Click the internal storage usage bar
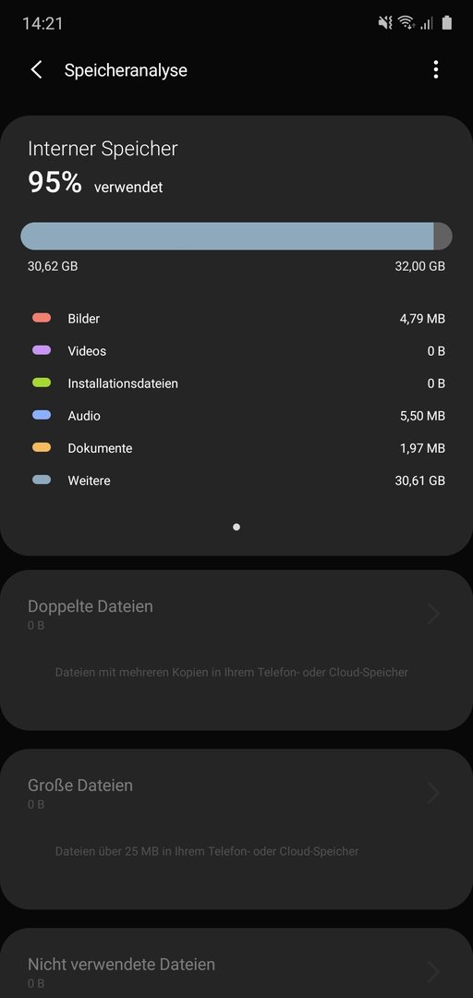473x998 pixels. pyautogui.click(x=236, y=237)
